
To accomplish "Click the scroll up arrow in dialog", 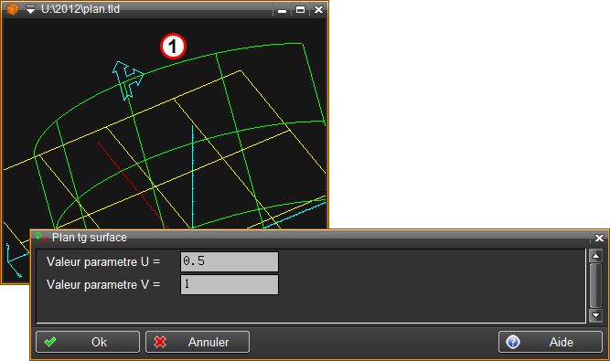I will (595, 256).
